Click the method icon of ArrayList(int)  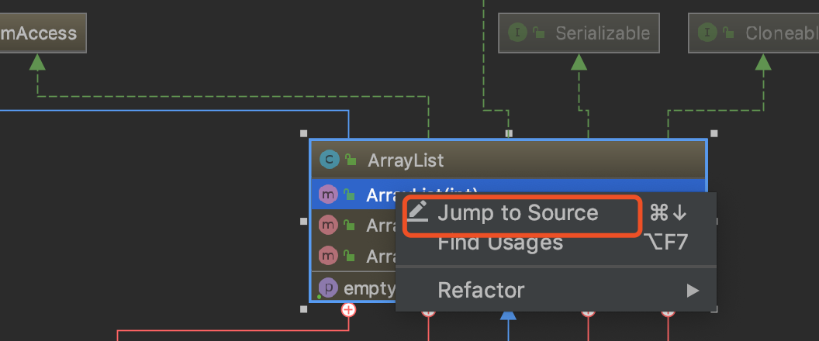point(328,195)
